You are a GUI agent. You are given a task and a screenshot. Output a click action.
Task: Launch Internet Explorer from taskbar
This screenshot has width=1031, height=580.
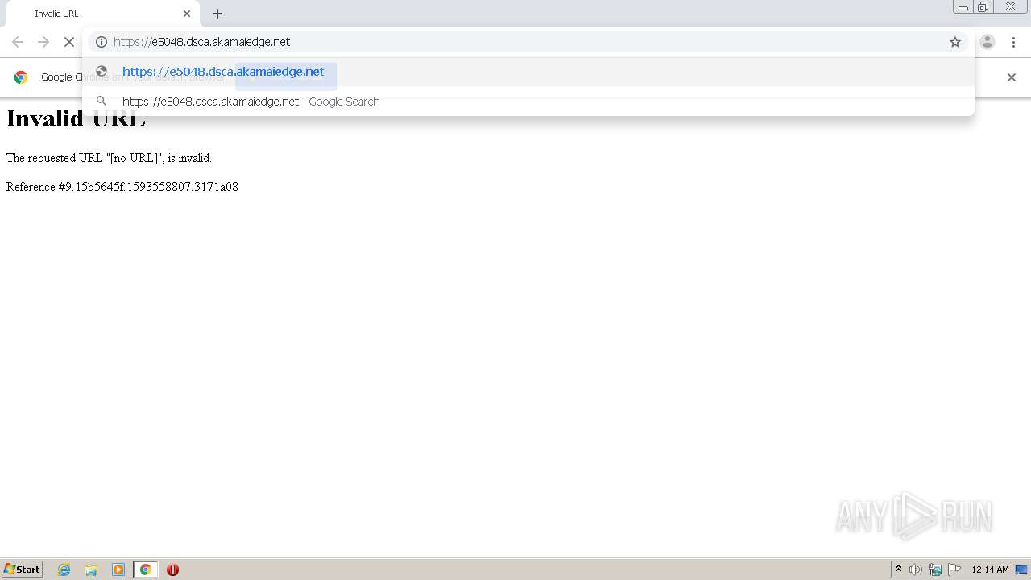64,570
